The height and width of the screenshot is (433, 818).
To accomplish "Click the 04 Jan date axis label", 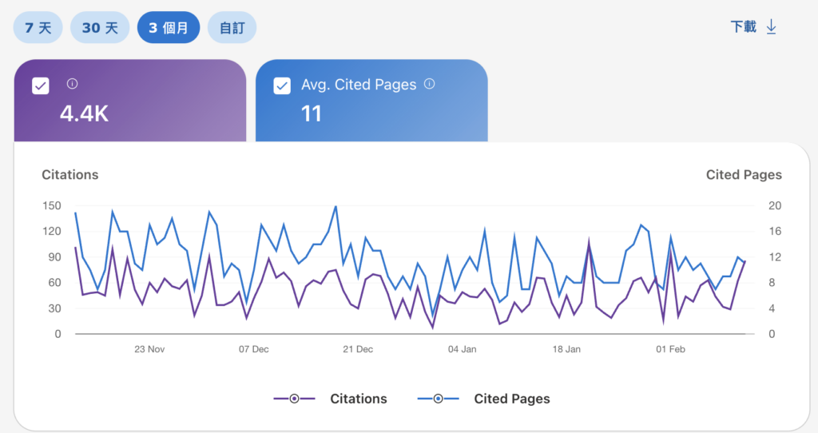I will tap(462, 349).
